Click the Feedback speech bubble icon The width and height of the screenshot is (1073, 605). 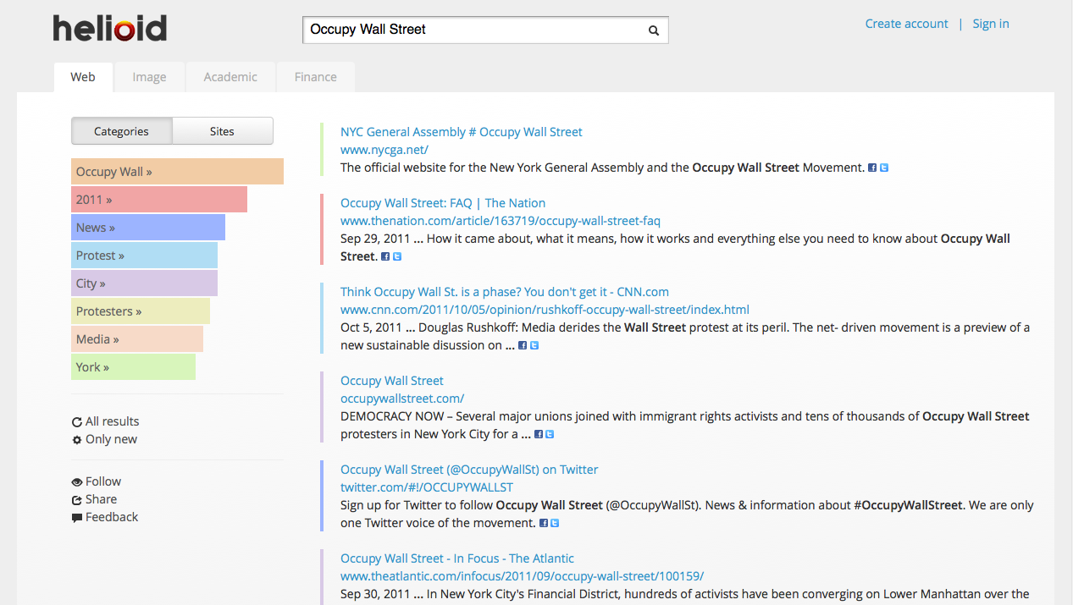[77, 518]
